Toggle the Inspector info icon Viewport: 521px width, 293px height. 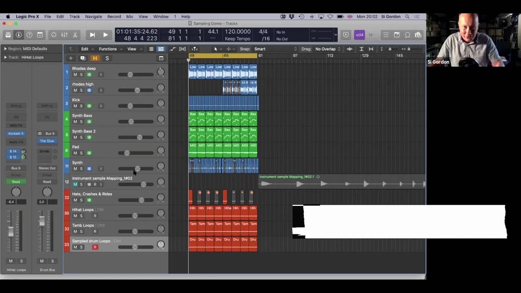pyautogui.click(x=19, y=35)
